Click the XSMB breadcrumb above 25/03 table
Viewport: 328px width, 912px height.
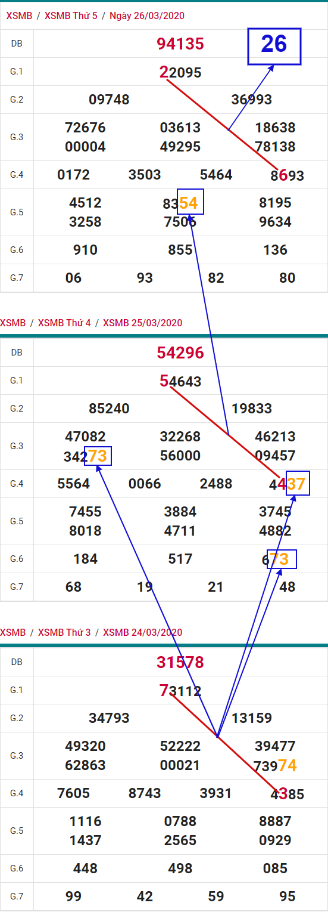(13, 323)
